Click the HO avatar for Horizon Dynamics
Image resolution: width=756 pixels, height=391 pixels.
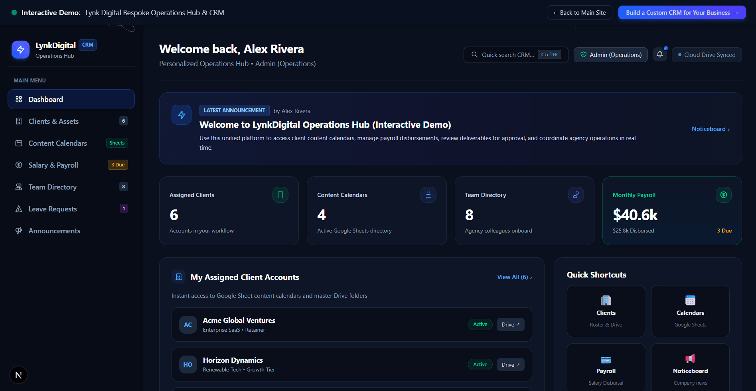point(188,364)
